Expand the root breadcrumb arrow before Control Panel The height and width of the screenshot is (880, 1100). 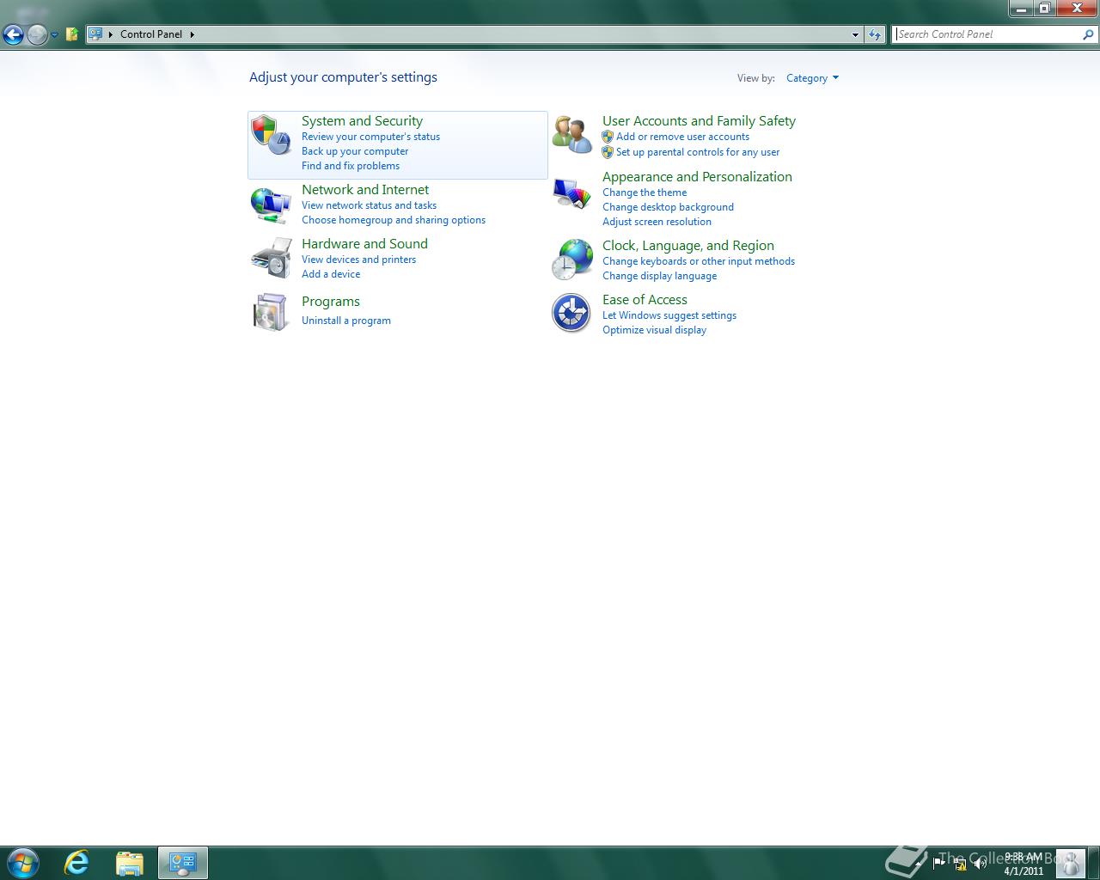111,34
